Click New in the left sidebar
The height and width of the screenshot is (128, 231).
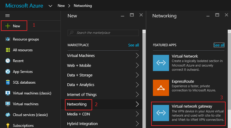click(16, 26)
